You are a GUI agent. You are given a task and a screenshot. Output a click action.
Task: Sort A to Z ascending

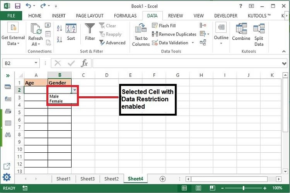tap(59, 28)
